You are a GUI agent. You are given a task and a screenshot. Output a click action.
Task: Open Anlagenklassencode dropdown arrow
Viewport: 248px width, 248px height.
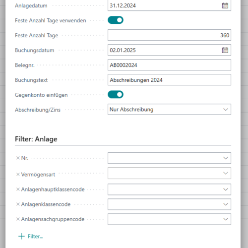226,204
